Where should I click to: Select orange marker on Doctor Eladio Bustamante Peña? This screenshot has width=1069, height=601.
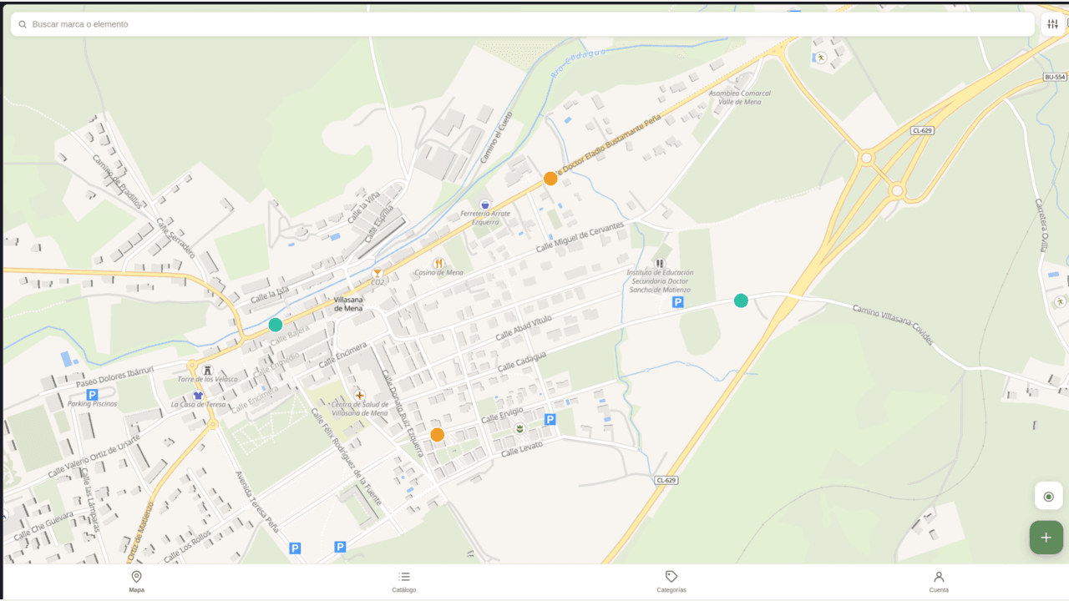click(x=550, y=178)
